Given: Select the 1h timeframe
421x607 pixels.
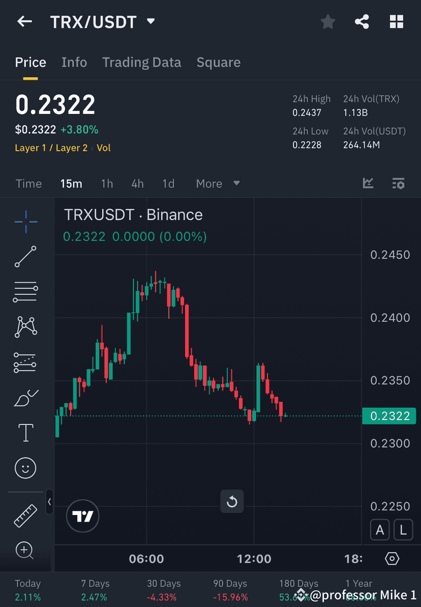Looking at the screenshot, I should coord(107,184).
